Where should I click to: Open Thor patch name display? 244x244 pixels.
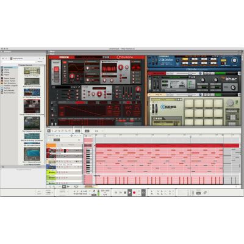coord(174,77)
